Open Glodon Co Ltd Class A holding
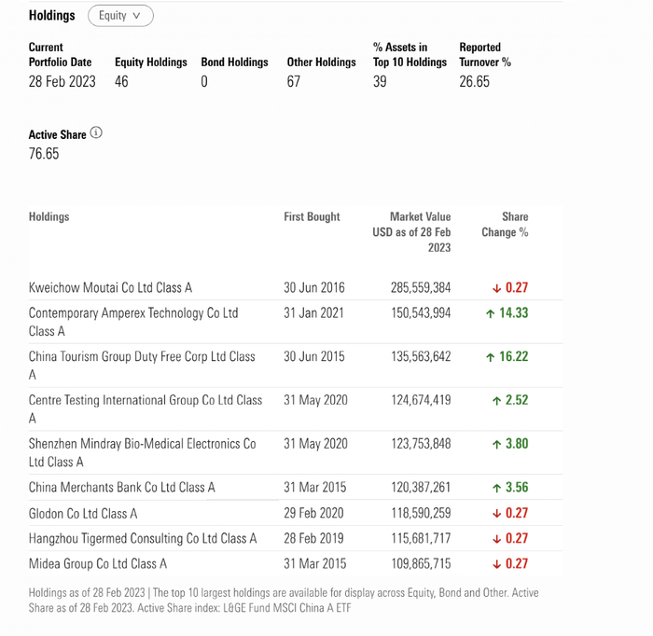This screenshot has height=636, width=653. [x=83, y=514]
